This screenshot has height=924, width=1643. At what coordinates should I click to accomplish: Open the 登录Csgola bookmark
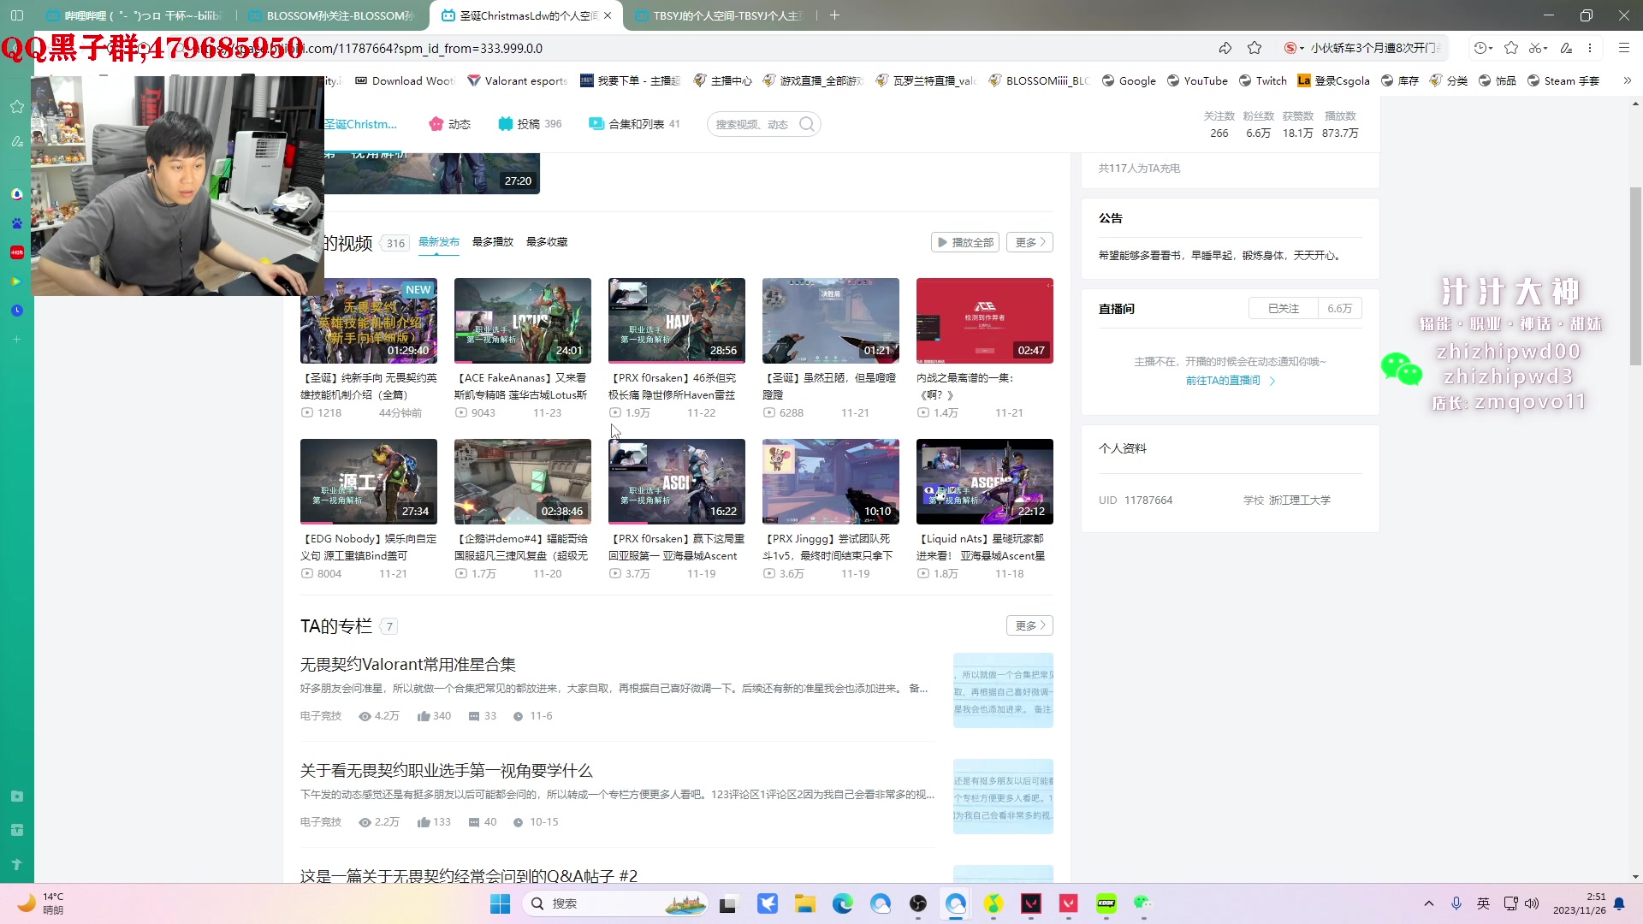1334,80
